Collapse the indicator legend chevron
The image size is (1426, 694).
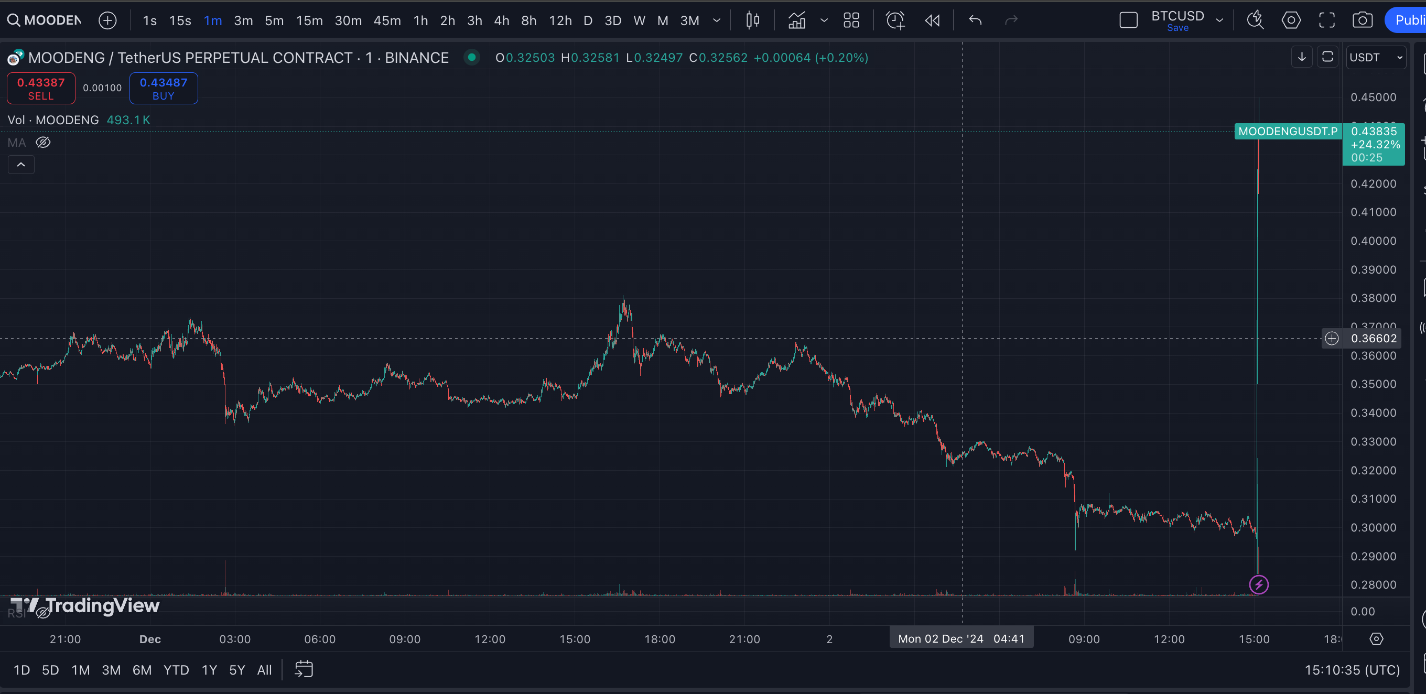click(x=21, y=165)
